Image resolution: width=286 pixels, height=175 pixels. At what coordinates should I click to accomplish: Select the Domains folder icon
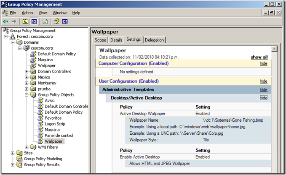point(19,42)
